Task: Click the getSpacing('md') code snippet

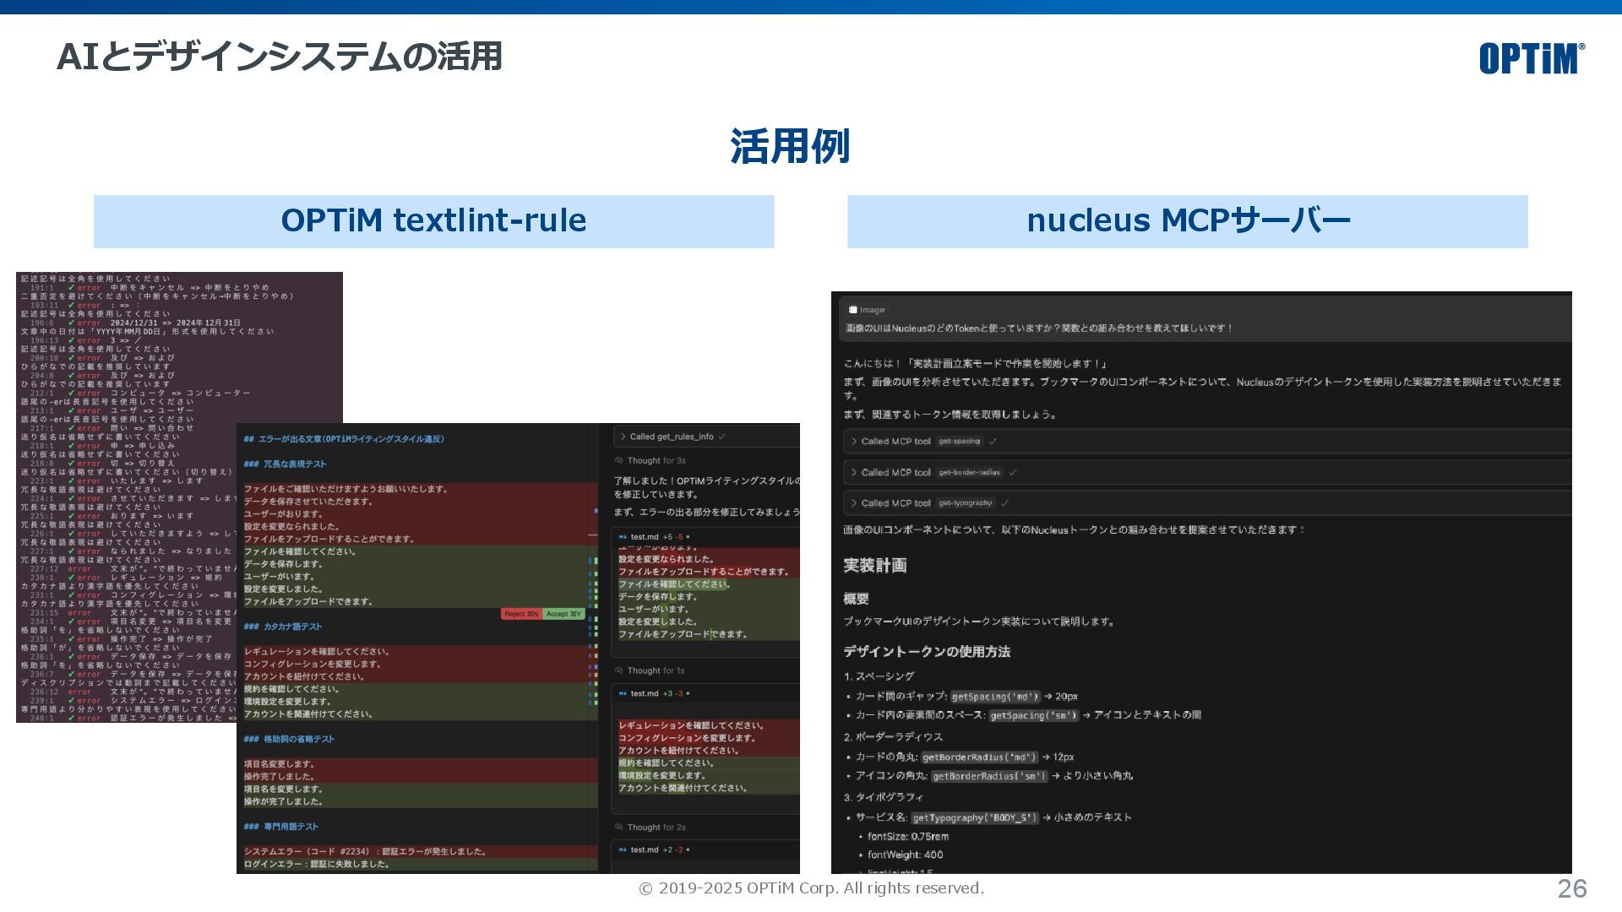Action: [995, 697]
